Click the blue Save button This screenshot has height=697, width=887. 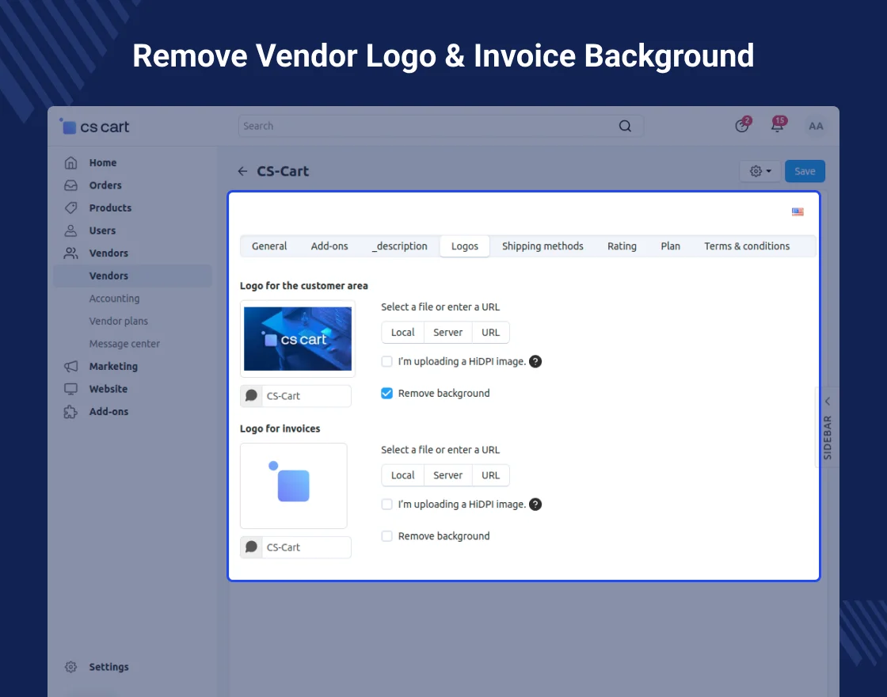tap(805, 171)
